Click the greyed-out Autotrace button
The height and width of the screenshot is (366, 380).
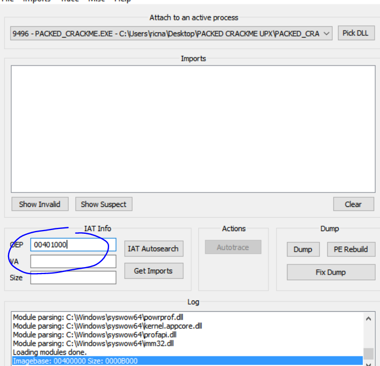point(233,247)
